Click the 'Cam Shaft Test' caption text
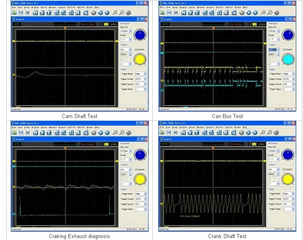The image size is (303, 240). 79,116
